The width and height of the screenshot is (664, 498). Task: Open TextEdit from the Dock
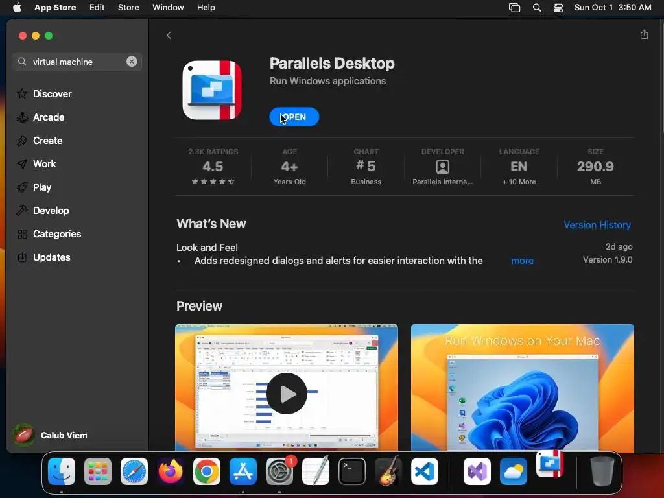[x=316, y=471]
